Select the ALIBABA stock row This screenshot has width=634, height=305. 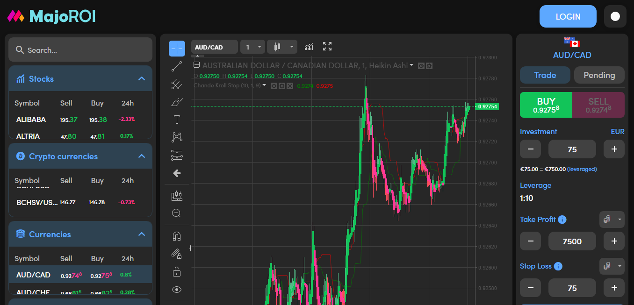point(80,119)
